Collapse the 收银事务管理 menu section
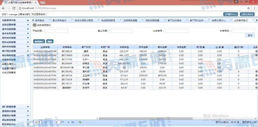 click(x=28, y=60)
